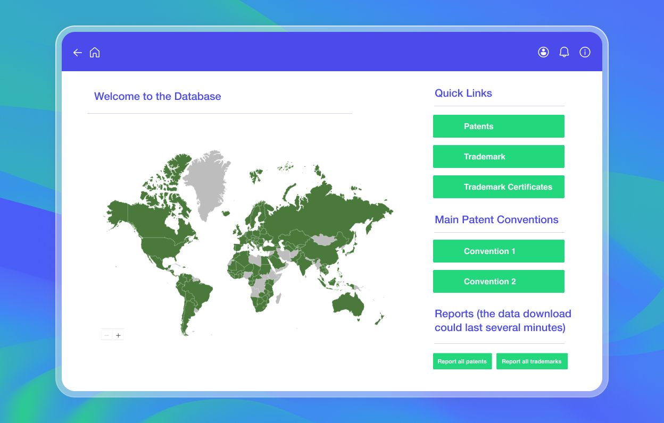Open the Patents quick link
This screenshot has height=423, width=664.
[x=499, y=126]
